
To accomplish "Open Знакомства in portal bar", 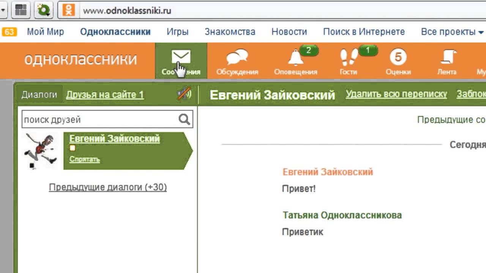I will click(x=230, y=32).
